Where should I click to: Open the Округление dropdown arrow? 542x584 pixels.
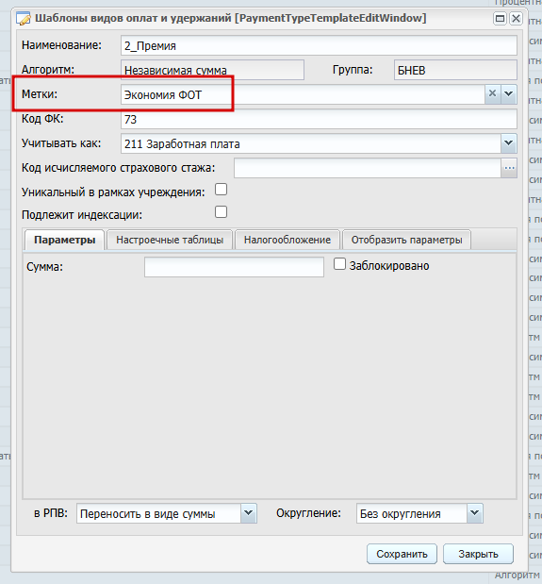475,513
